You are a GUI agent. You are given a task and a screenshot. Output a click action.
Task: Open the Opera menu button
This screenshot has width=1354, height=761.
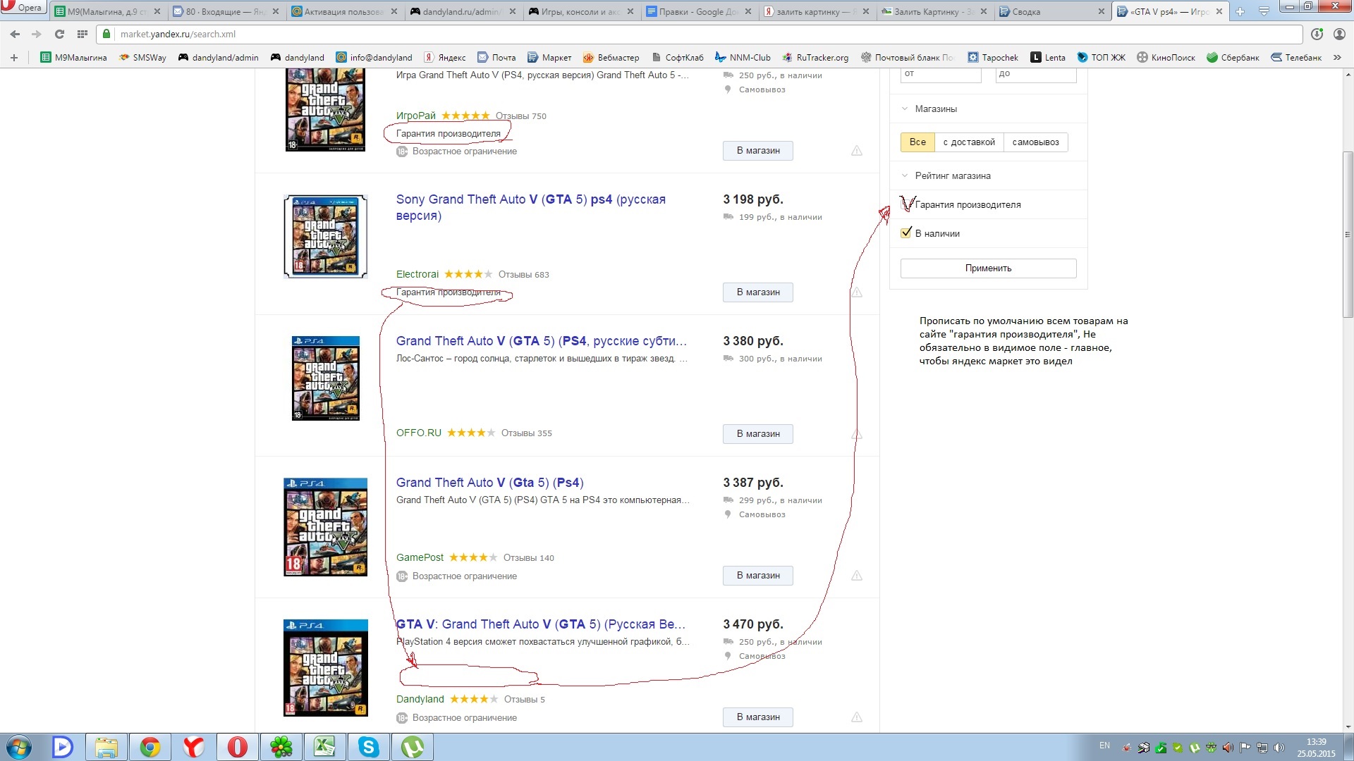[23, 8]
